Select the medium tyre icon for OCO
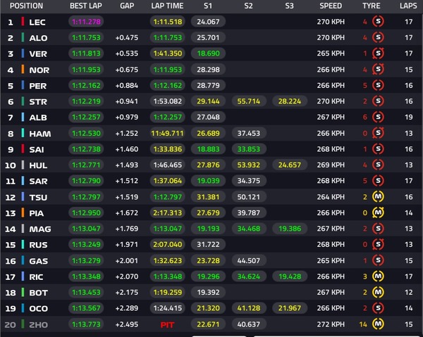This screenshot has width=423, height=337. tap(378, 307)
